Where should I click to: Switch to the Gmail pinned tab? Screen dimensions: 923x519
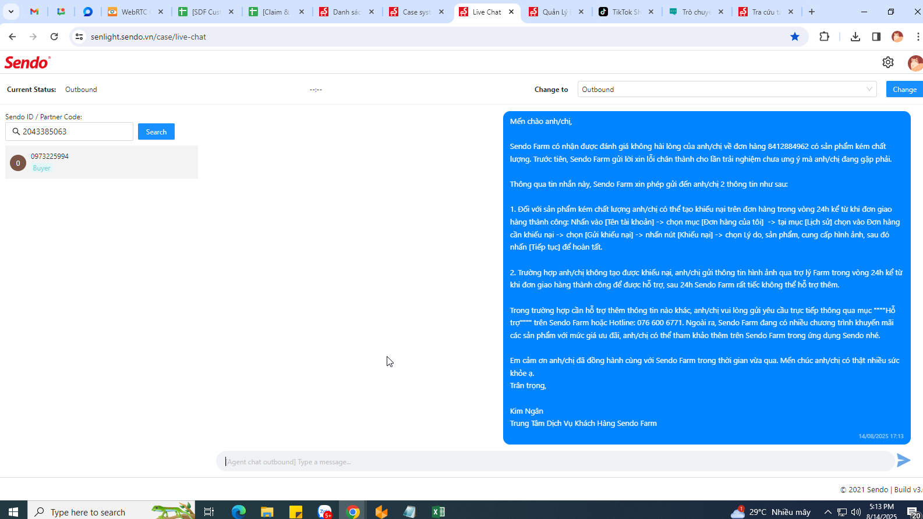(34, 12)
